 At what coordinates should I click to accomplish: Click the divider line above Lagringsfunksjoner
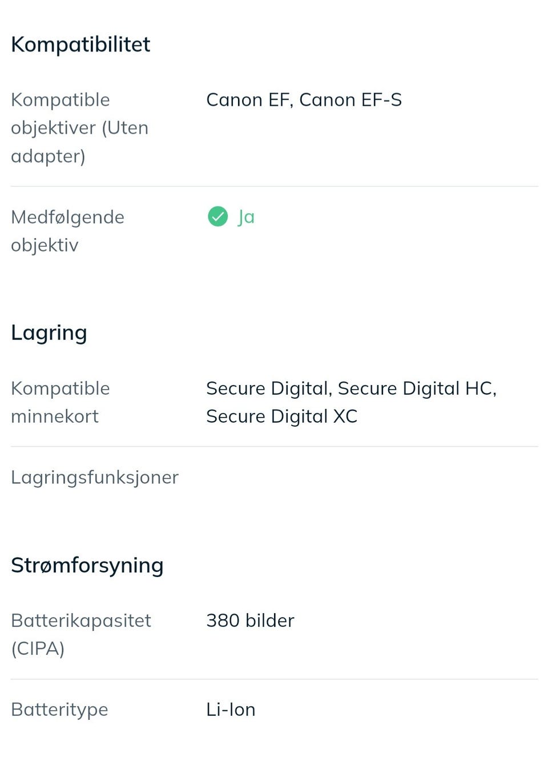(x=274, y=446)
